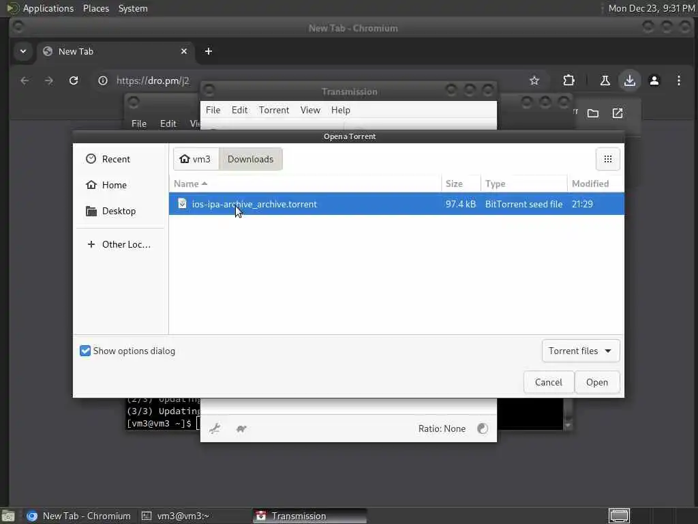The height and width of the screenshot is (524, 698).
Task: Click the clock in top panel
Action: point(651,8)
